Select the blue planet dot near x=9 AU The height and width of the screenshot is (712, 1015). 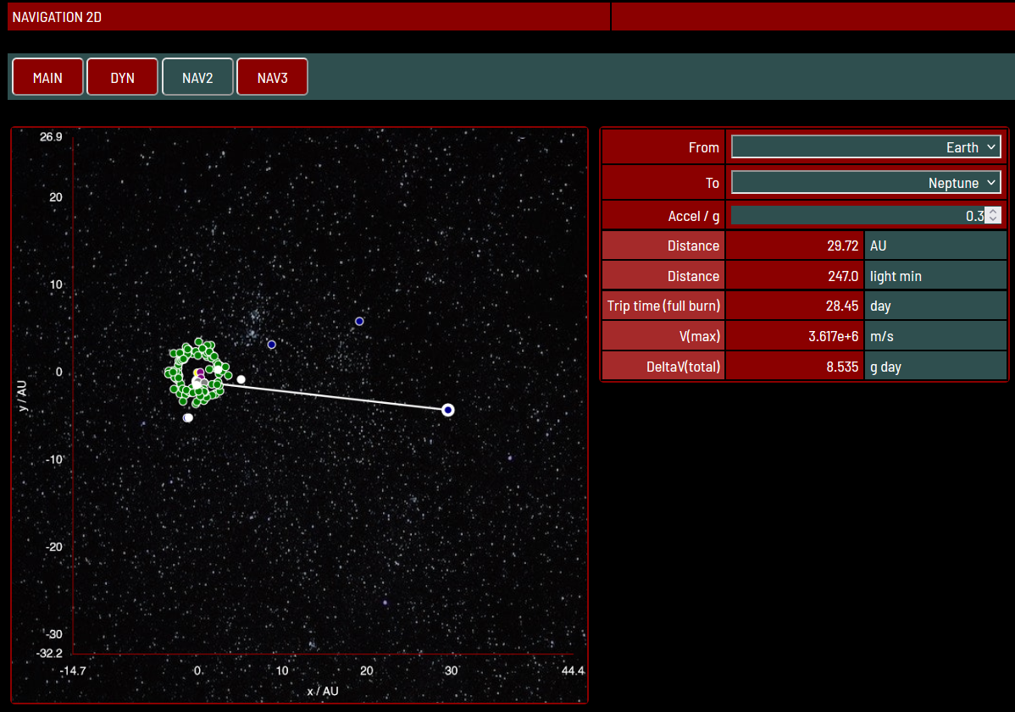click(272, 345)
